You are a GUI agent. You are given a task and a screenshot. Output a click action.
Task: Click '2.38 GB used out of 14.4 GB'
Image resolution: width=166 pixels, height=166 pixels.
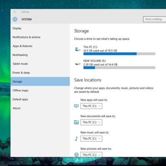point(100,65)
